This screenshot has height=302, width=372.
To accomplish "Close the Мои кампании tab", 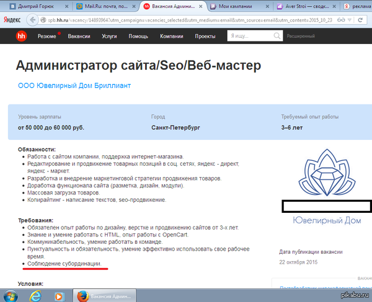I will click(x=267, y=6).
